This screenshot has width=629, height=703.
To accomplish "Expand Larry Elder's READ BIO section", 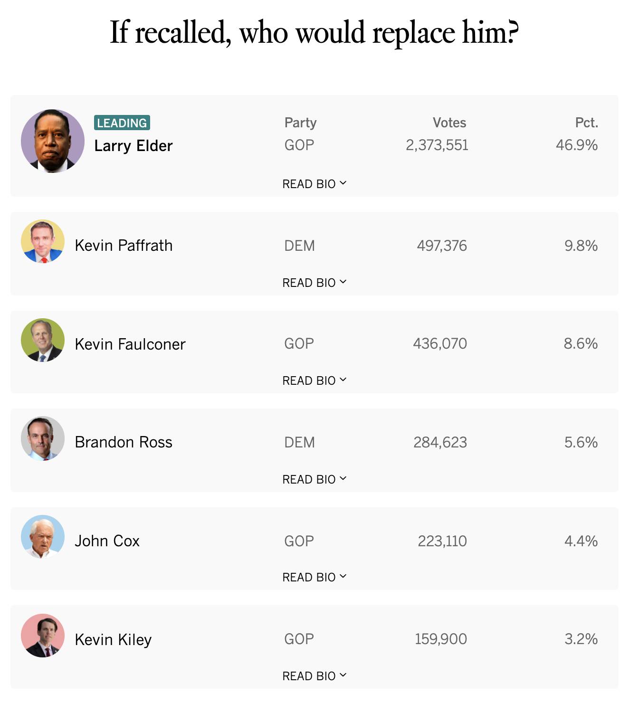I will pyautogui.click(x=314, y=184).
